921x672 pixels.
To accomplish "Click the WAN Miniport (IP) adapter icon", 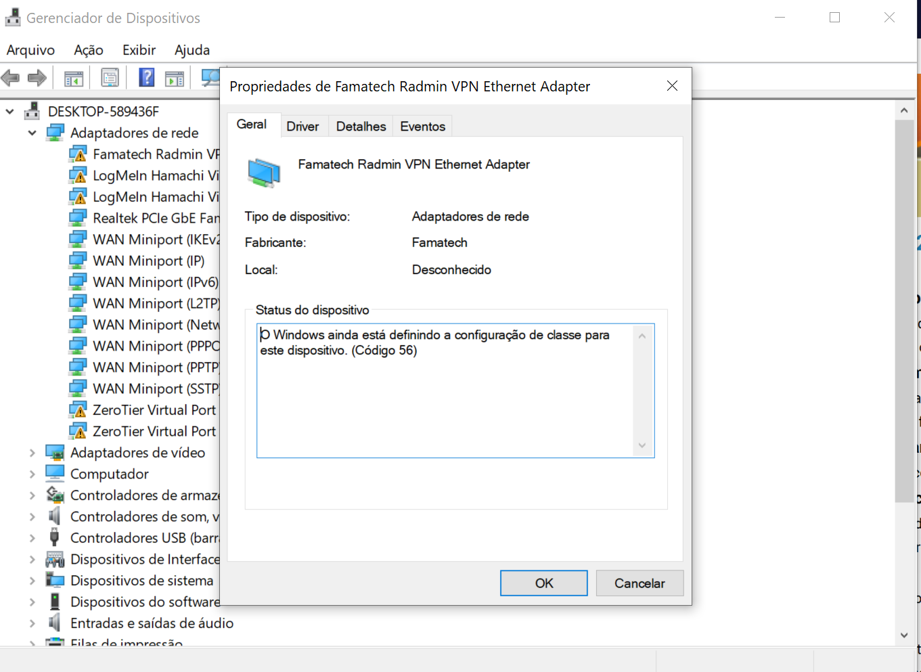I will coord(78,261).
